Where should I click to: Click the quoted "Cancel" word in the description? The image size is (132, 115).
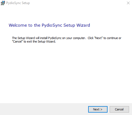tap(17, 41)
